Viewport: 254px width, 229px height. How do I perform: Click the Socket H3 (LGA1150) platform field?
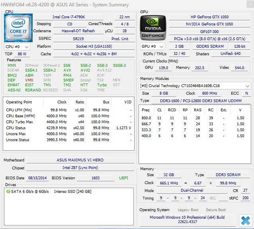(94, 47)
